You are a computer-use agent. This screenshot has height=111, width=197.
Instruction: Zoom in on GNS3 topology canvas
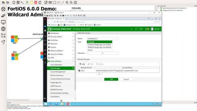(67, 2)
